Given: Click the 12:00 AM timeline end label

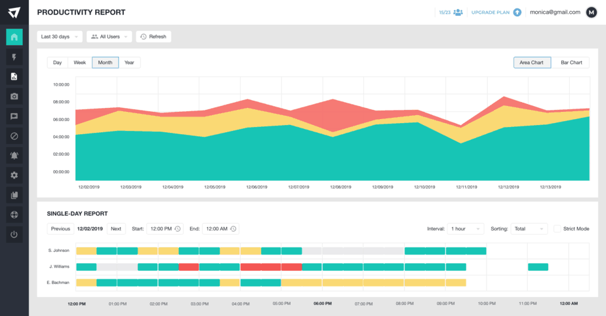Looking at the screenshot, I should coord(569,304).
